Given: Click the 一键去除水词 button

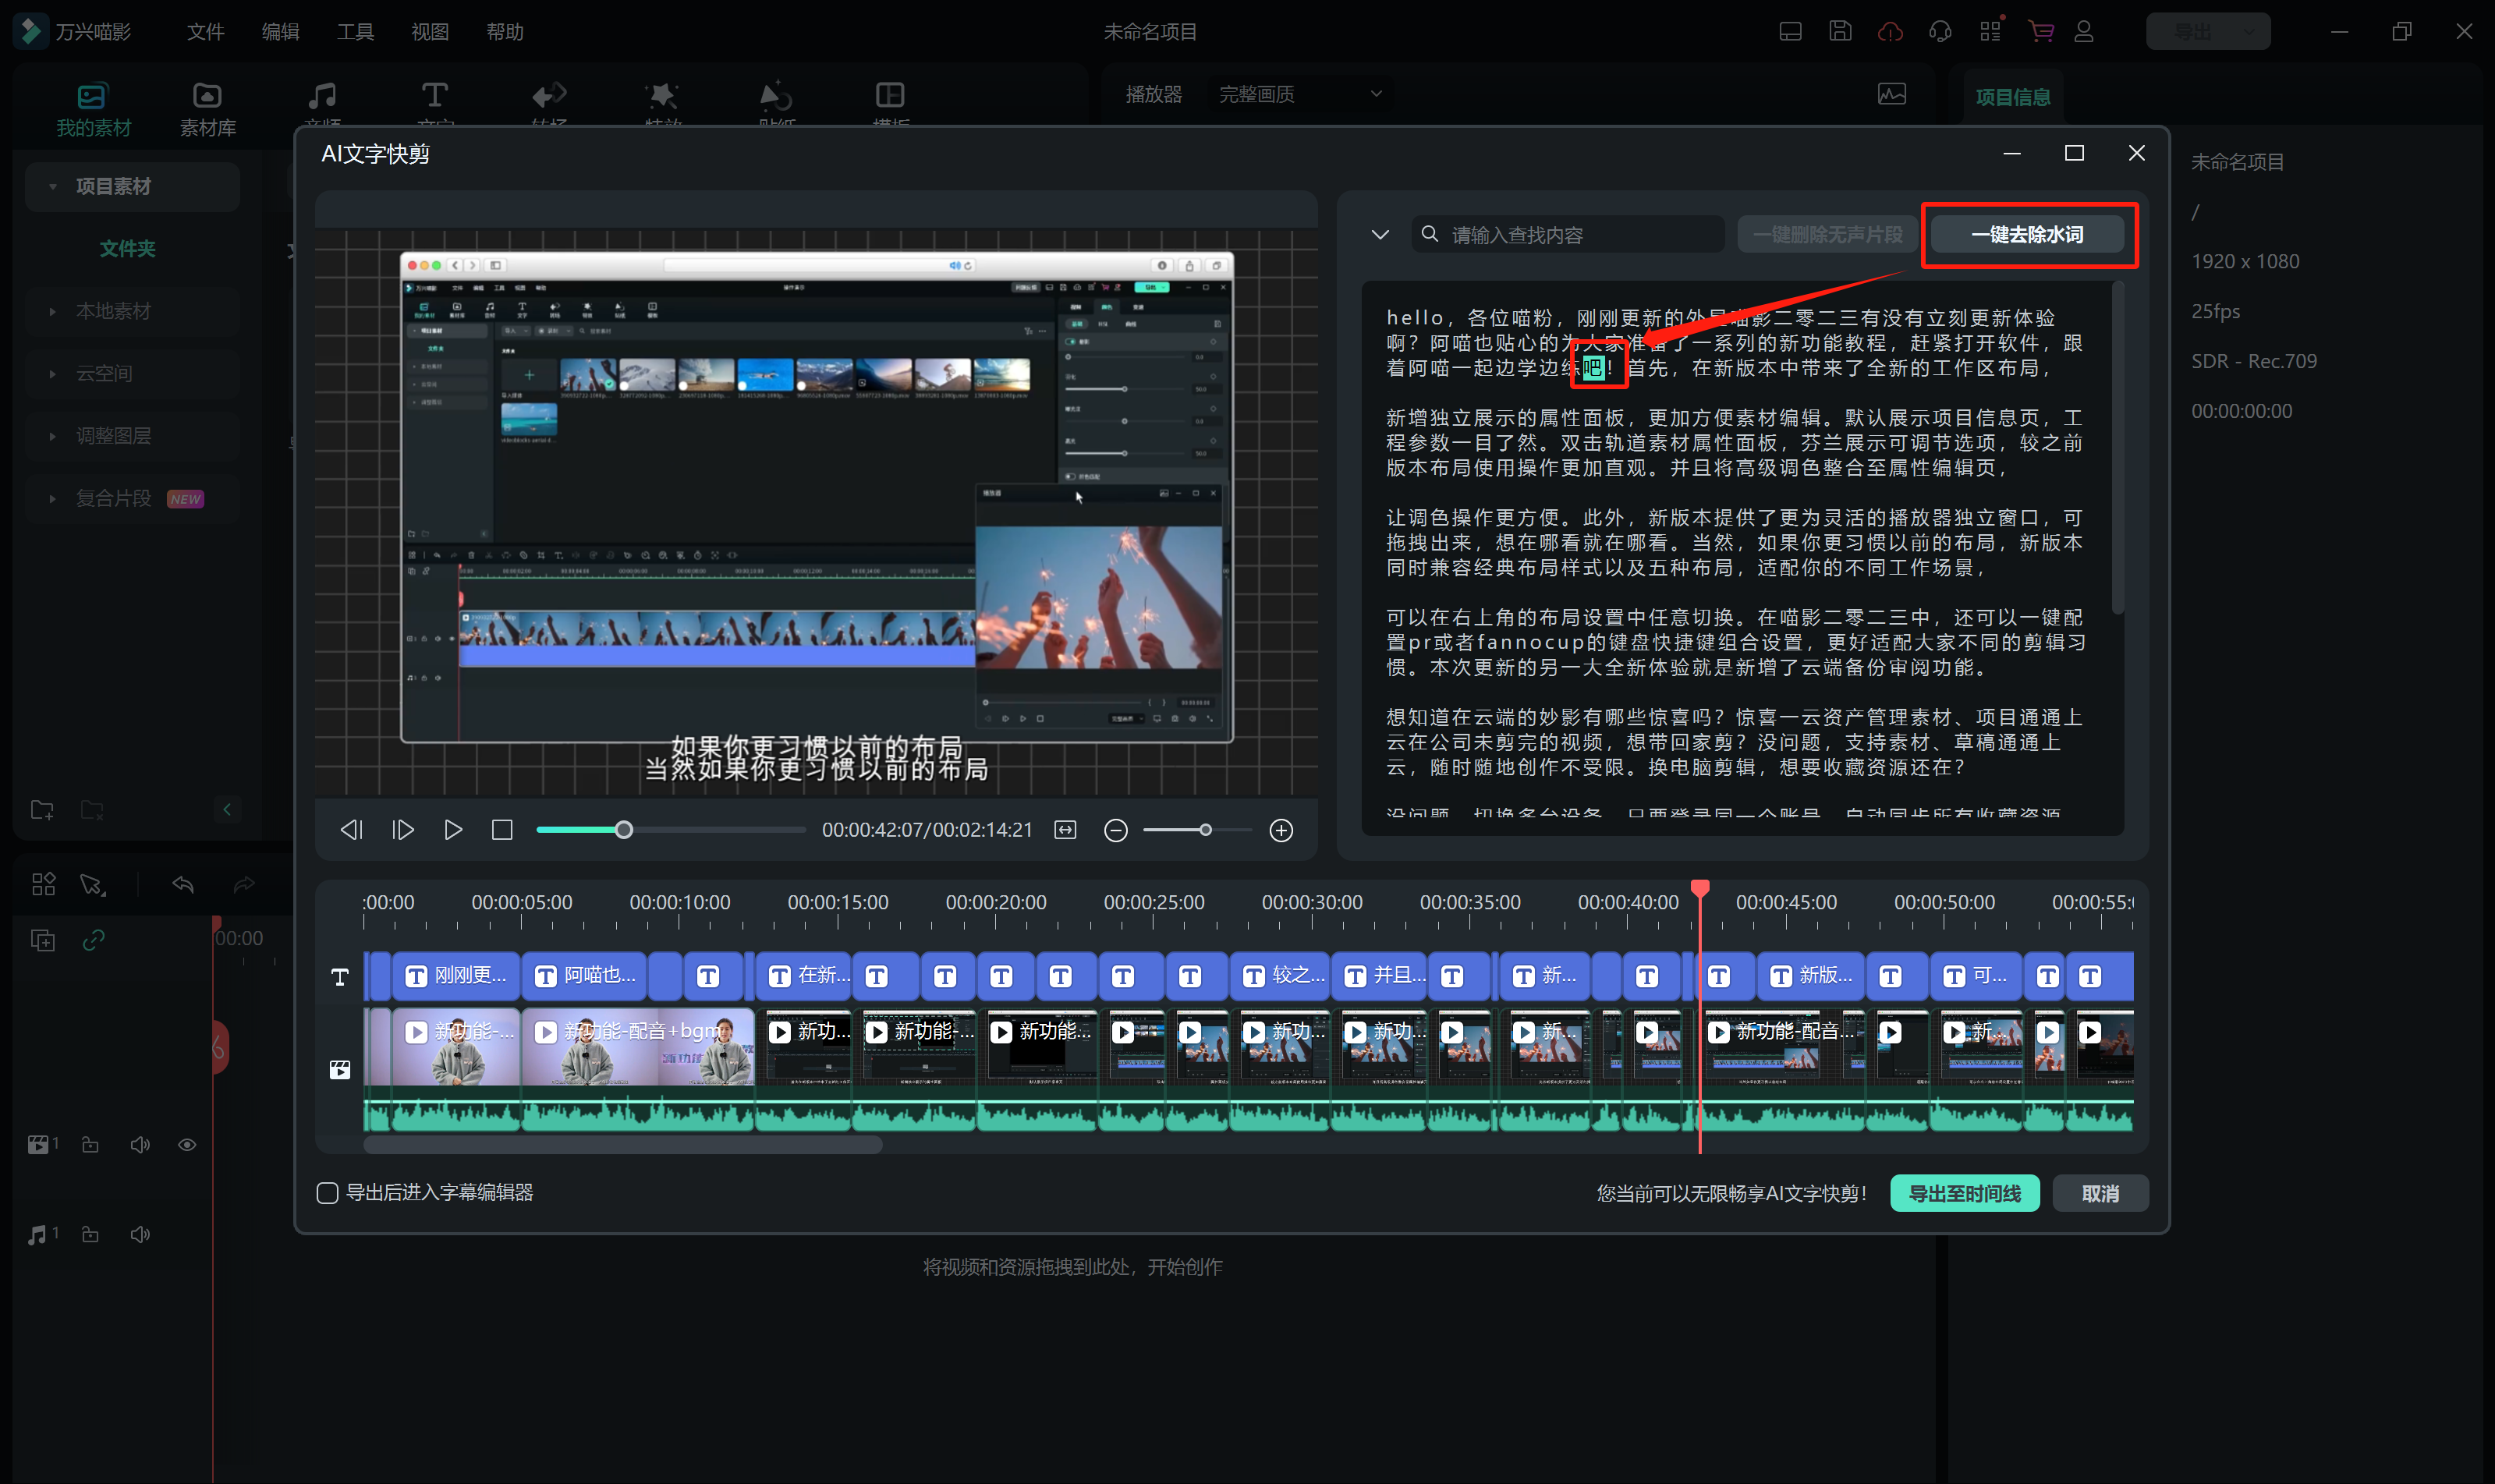Looking at the screenshot, I should pyautogui.click(x=2027, y=235).
